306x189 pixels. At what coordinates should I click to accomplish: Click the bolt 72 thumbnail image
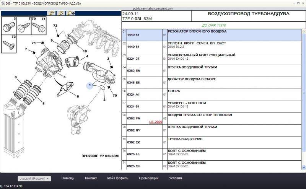coord(9,45)
